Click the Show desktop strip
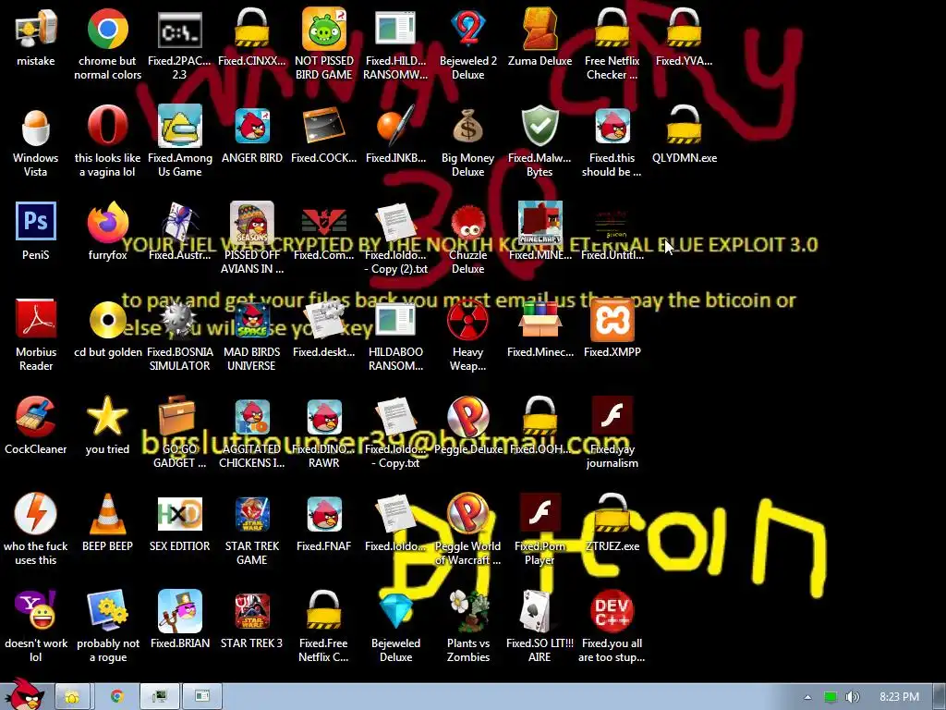Screen dimensions: 946x710 940,697
